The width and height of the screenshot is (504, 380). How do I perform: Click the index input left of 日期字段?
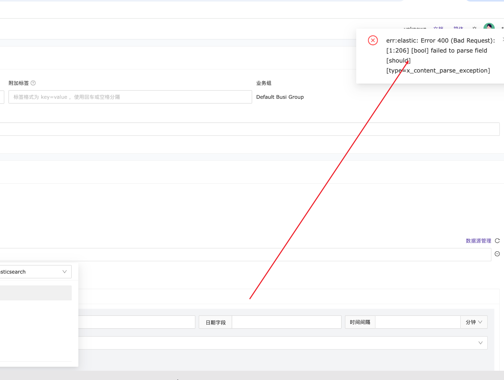(x=137, y=322)
